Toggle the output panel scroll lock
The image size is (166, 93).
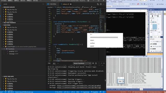96,63
